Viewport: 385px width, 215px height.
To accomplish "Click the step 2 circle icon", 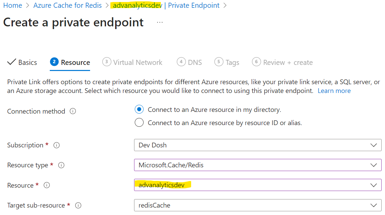I will pos(54,62).
